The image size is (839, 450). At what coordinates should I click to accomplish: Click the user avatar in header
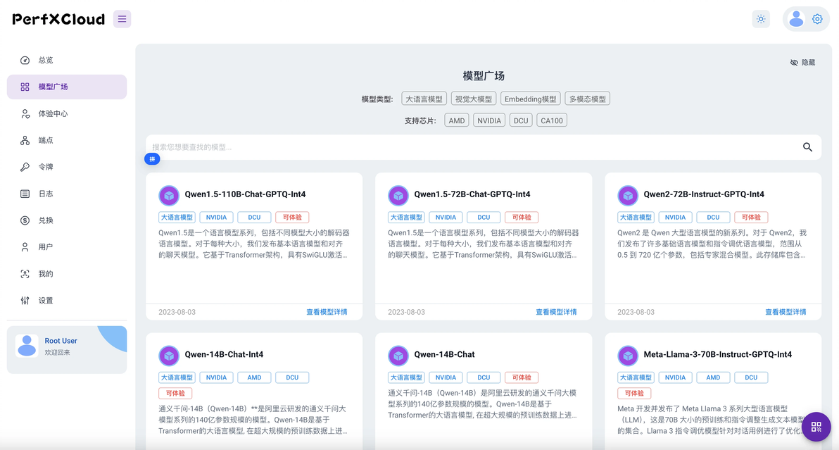point(796,19)
